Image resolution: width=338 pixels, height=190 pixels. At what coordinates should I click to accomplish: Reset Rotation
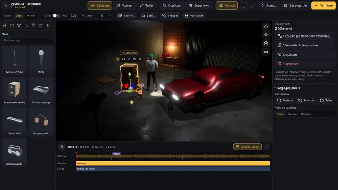(x=306, y=100)
